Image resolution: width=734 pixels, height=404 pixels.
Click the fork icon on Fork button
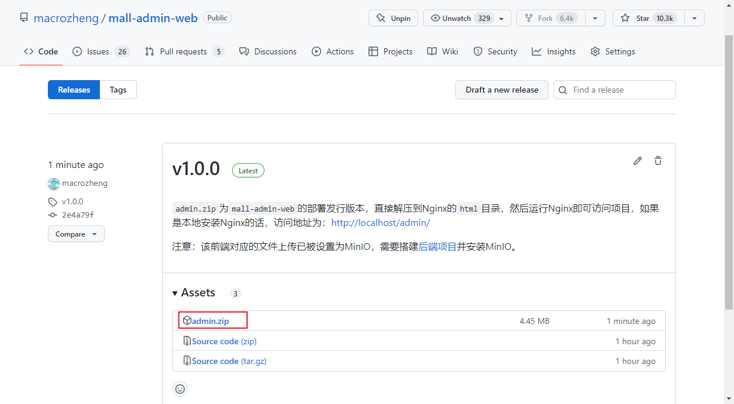(529, 18)
